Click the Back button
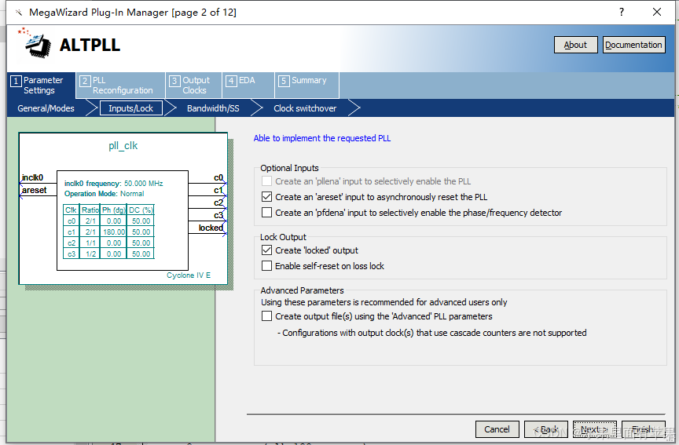The height and width of the screenshot is (445, 679). [x=545, y=429]
